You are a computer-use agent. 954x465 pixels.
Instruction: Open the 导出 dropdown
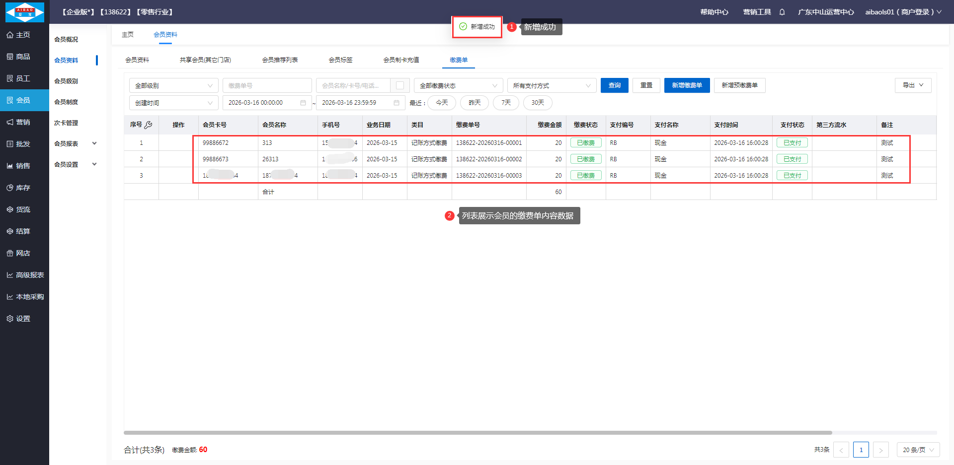[x=913, y=85]
